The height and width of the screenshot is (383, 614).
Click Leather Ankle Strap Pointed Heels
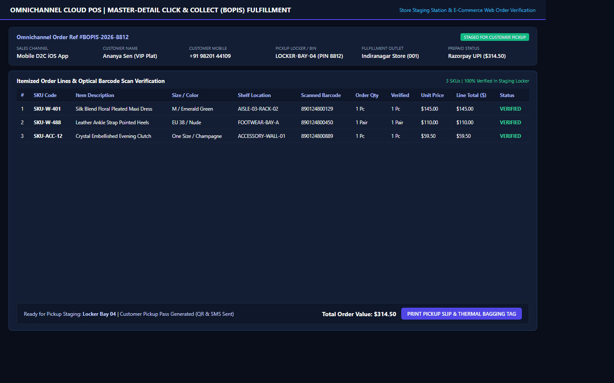coord(112,123)
